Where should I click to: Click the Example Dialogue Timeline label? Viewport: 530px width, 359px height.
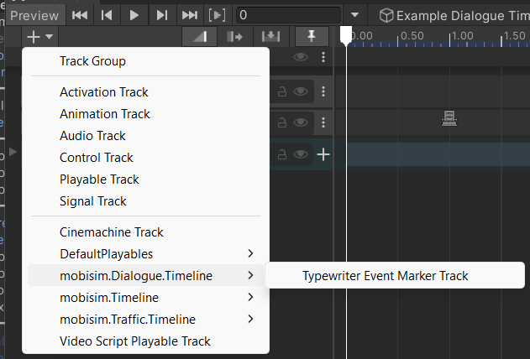(463, 16)
